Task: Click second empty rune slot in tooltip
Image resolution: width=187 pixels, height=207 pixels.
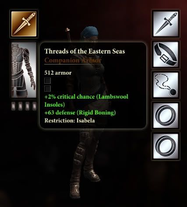Action: 48,89
